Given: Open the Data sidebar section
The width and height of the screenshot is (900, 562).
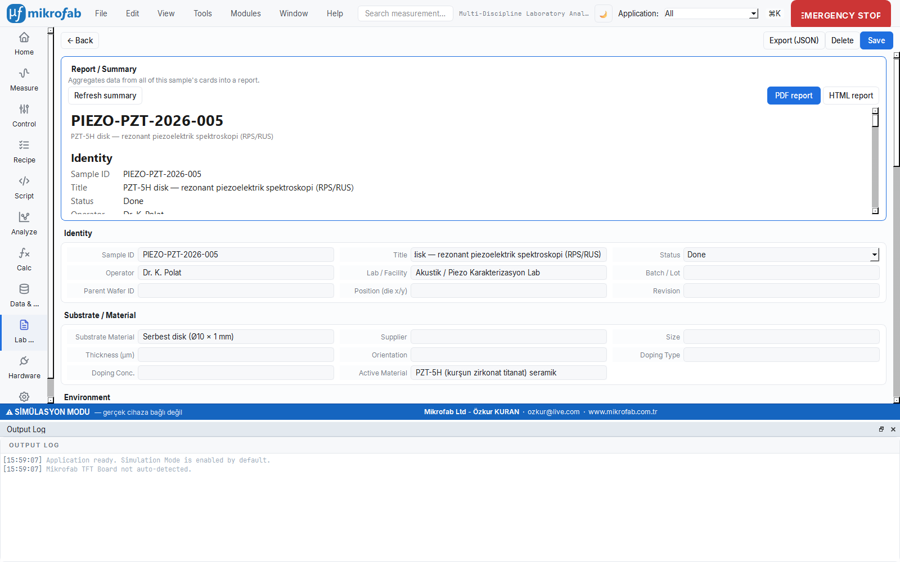Looking at the screenshot, I should click(x=24, y=296).
